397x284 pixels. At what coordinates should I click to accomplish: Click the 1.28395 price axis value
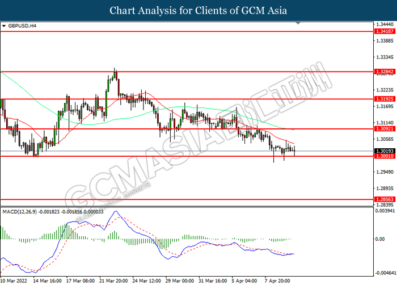[385, 204]
